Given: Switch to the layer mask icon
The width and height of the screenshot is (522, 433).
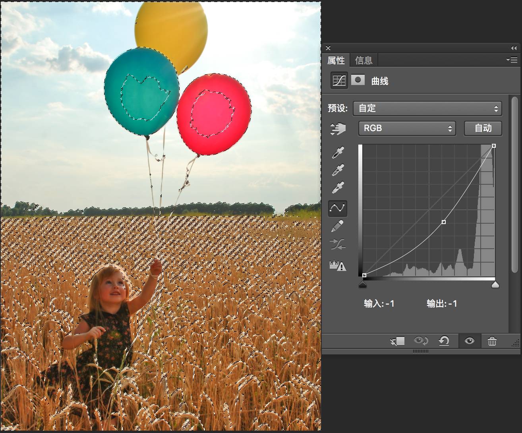Looking at the screenshot, I should [x=358, y=80].
